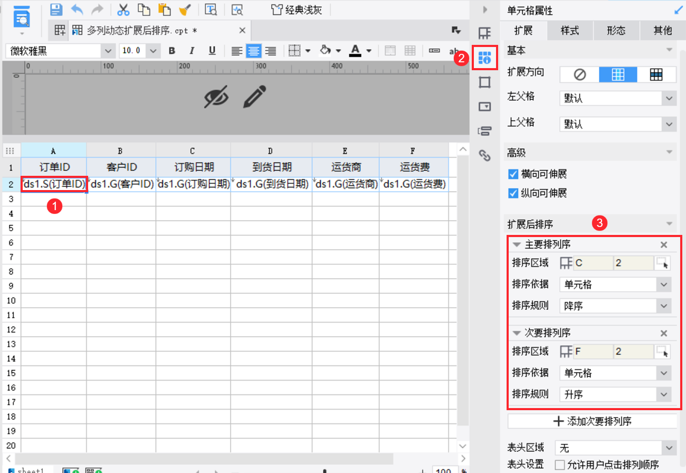Uncheck the 横向可伸展 checkbox

512,174
